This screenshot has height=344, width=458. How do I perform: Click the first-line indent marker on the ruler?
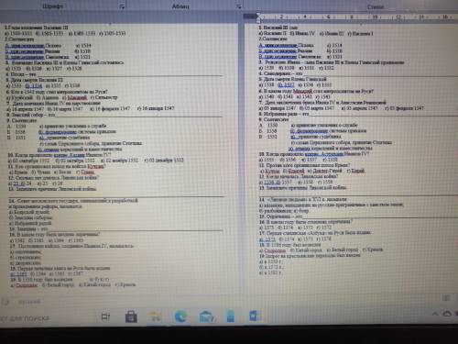tap(258, 15)
